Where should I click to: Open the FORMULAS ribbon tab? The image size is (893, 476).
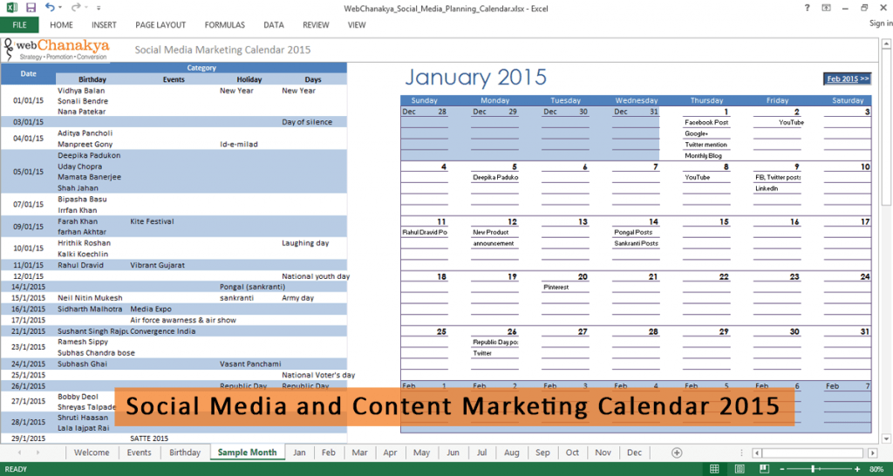(225, 25)
